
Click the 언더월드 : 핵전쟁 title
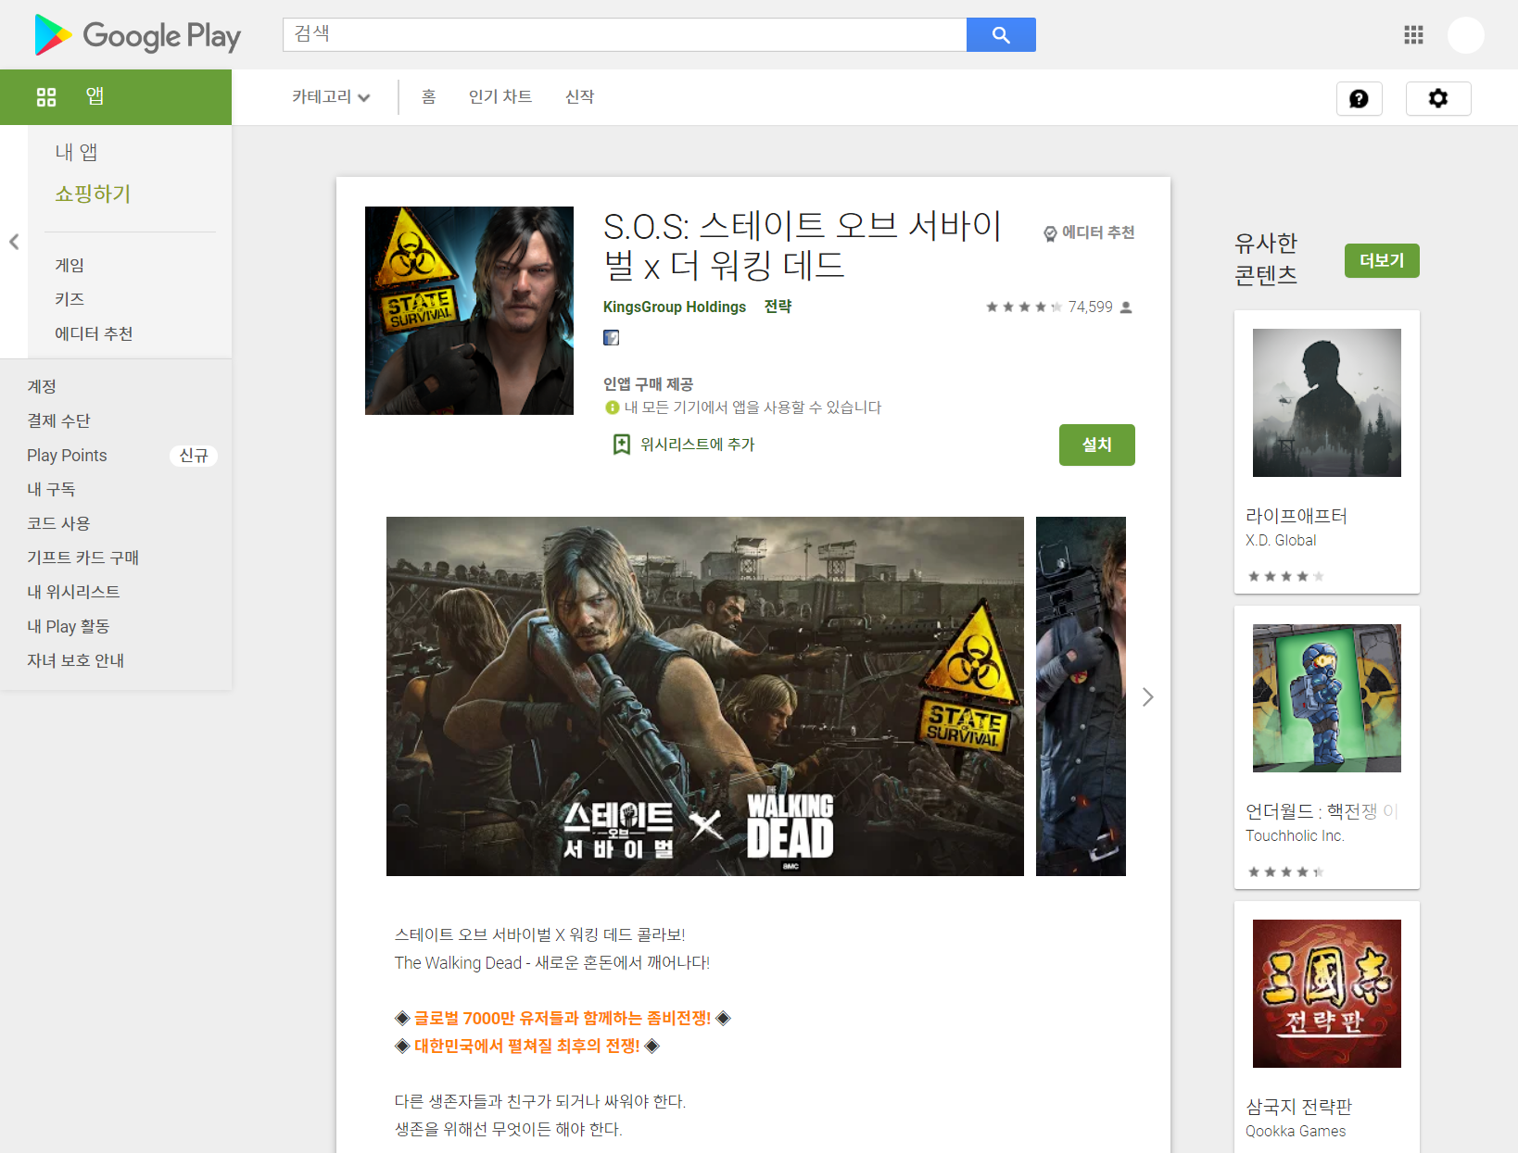point(1322,811)
